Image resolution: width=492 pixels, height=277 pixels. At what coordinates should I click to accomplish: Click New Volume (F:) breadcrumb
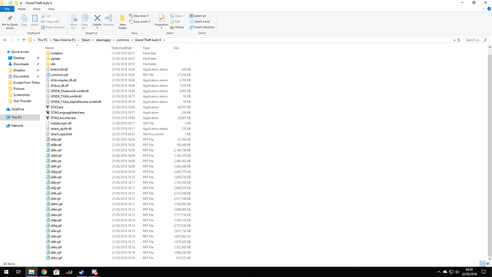[x=65, y=40]
